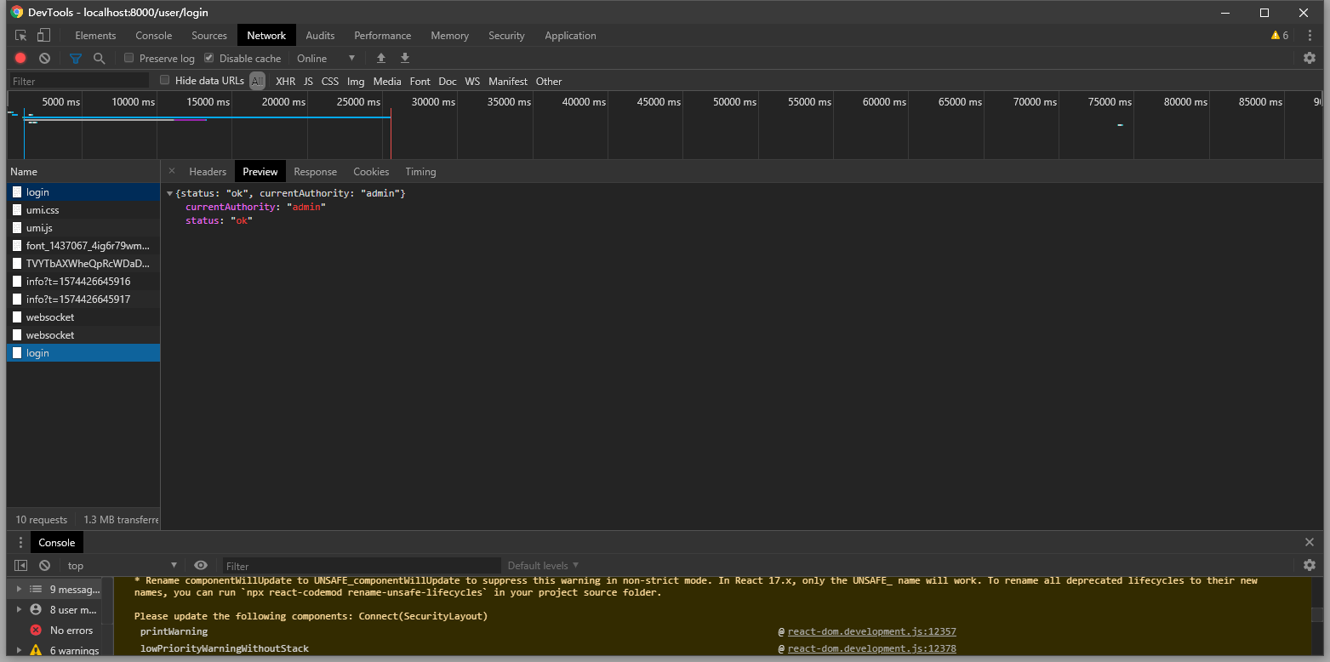The width and height of the screenshot is (1330, 662).
Task: Filter requests by Doc type
Action: pyautogui.click(x=448, y=82)
